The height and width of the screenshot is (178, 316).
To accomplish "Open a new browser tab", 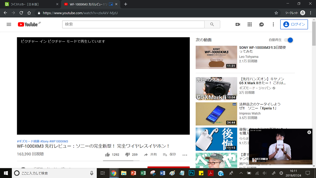I will tap(126, 4).
